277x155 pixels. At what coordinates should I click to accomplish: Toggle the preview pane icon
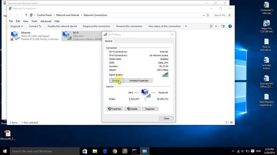pos(222,26)
